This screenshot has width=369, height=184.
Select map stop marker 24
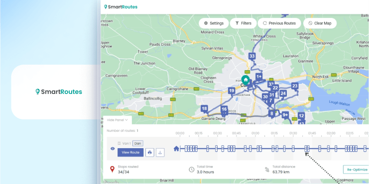(x=283, y=94)
